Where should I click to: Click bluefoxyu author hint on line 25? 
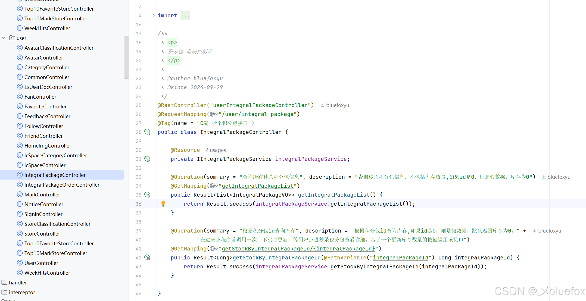coord(337,105)
